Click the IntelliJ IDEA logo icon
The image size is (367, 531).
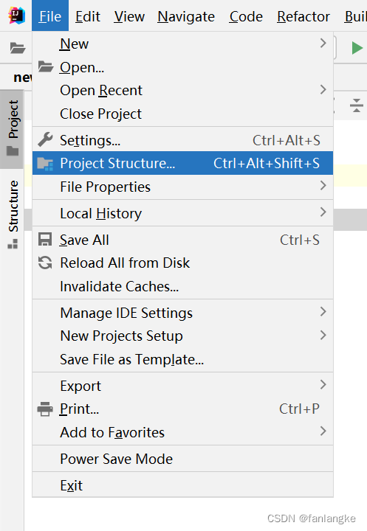coord(17,15)
